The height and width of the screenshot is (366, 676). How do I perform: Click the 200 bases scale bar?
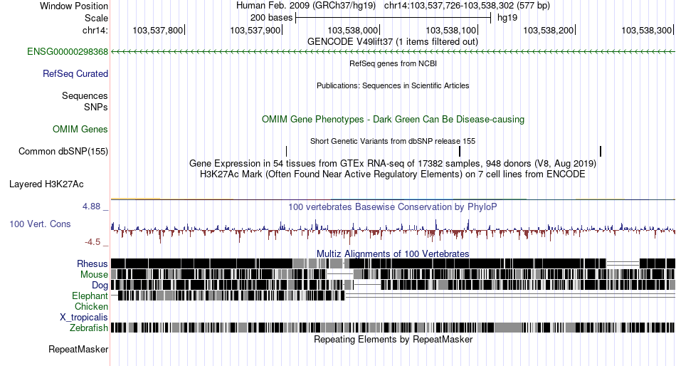pos(394,18)
